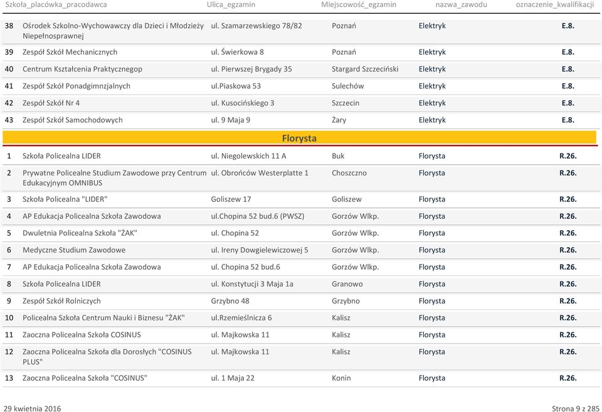
Task: Click AP Edukacja school in row 7
Action: tap(92, 267)
